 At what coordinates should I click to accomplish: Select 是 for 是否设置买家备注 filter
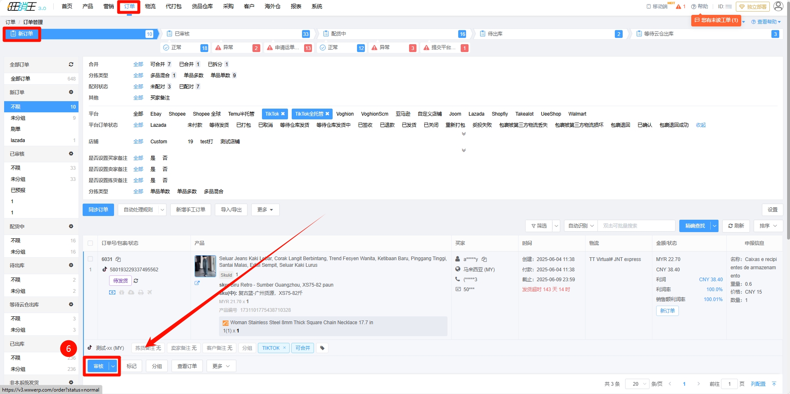point(153,158)
